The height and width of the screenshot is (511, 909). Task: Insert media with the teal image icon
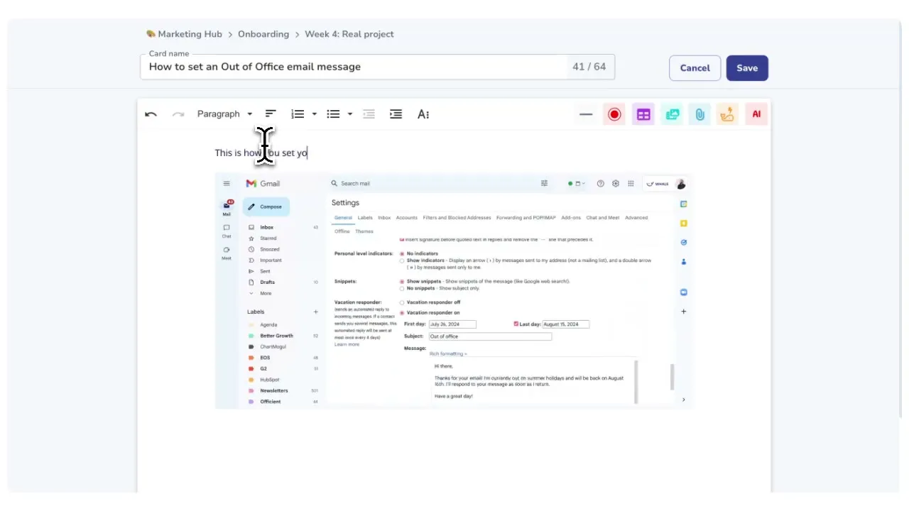(672, 114)
